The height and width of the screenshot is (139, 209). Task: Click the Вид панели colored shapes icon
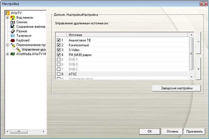click(13, 18)
